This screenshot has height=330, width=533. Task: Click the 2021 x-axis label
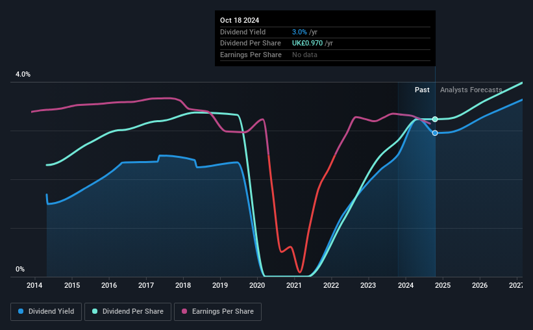tap(294, 285)
